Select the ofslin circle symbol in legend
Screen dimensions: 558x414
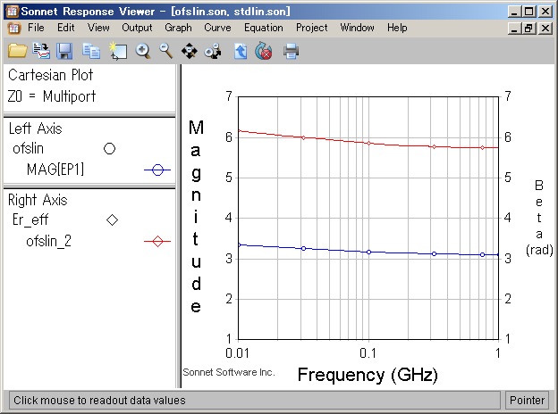109,148
